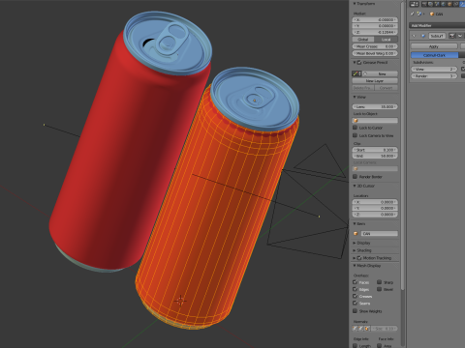This screenshot has height=348, width=465.
Task: Open Object Constraints properties tab
Action: tap(455, 4)
